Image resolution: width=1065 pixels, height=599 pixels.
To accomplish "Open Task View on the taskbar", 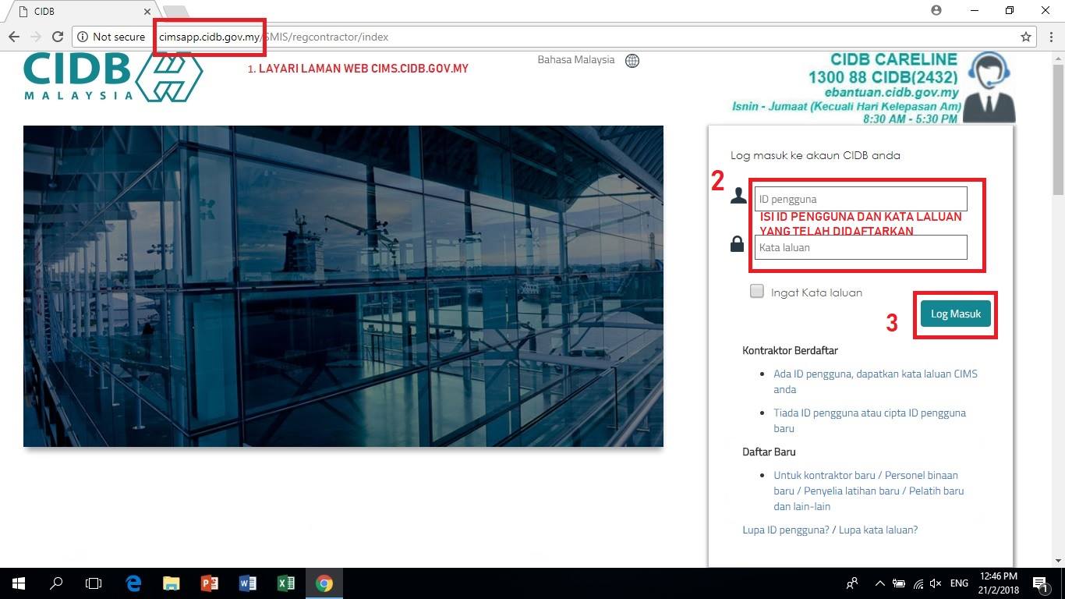I will pyautogui.click(x=94, y=583).
